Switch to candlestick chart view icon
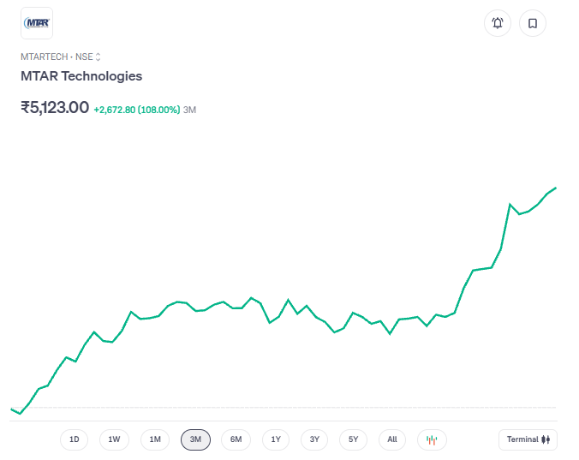Viewport: 579px width, 460px height. pyautogui.click(x=432, y=439)
